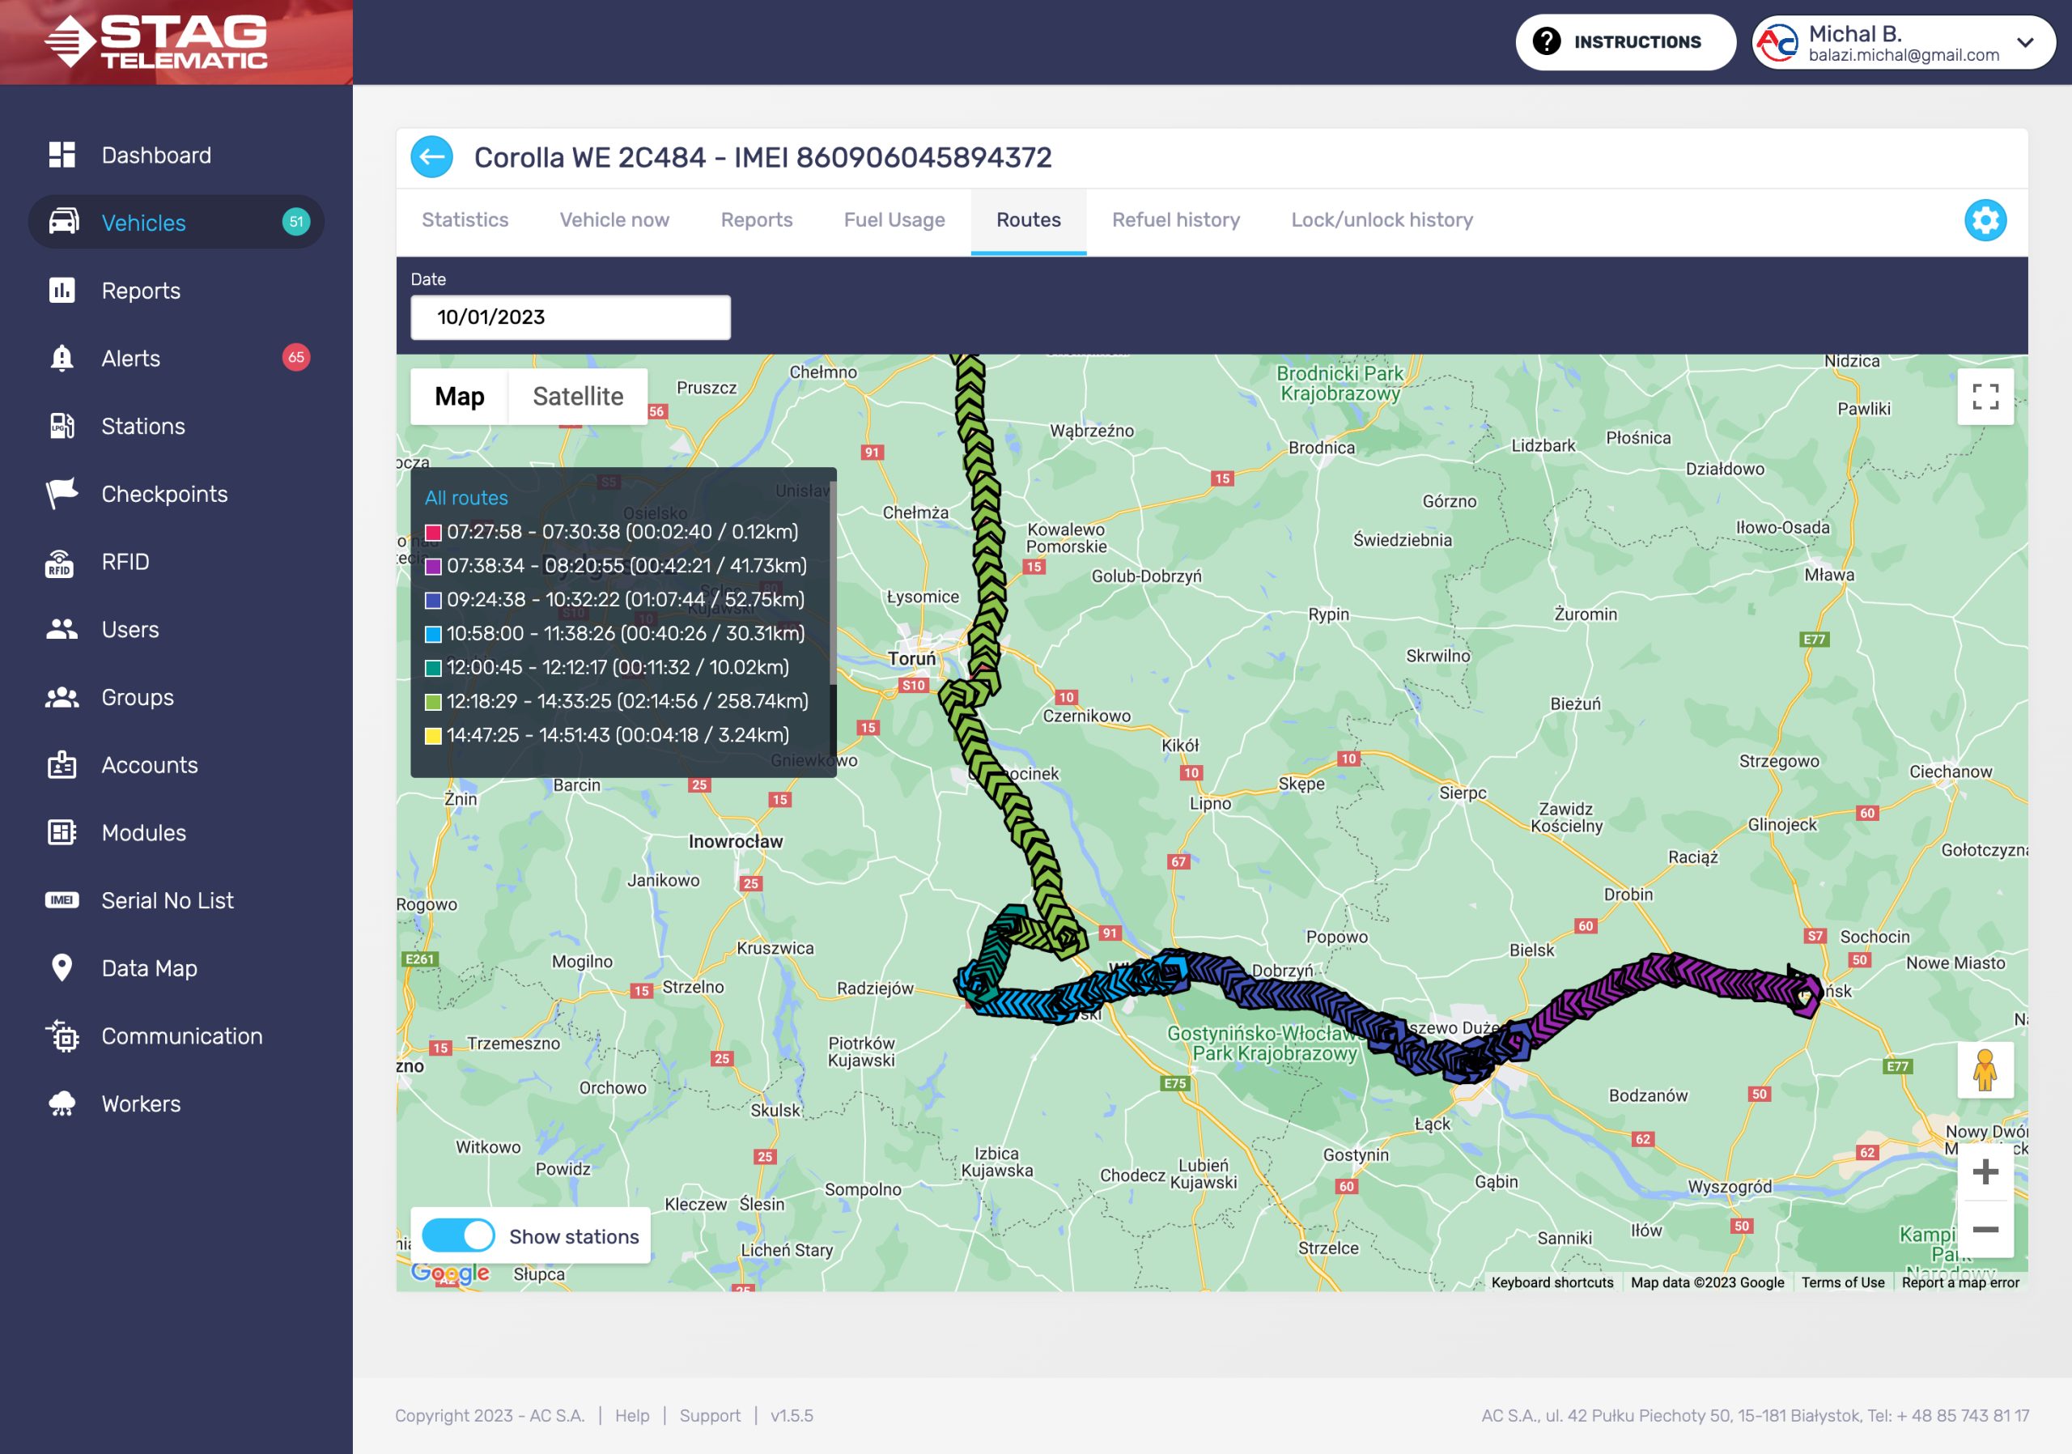Click the Workers cloud icon
Viewport: 2072px width, 1454px height.
62,1103
